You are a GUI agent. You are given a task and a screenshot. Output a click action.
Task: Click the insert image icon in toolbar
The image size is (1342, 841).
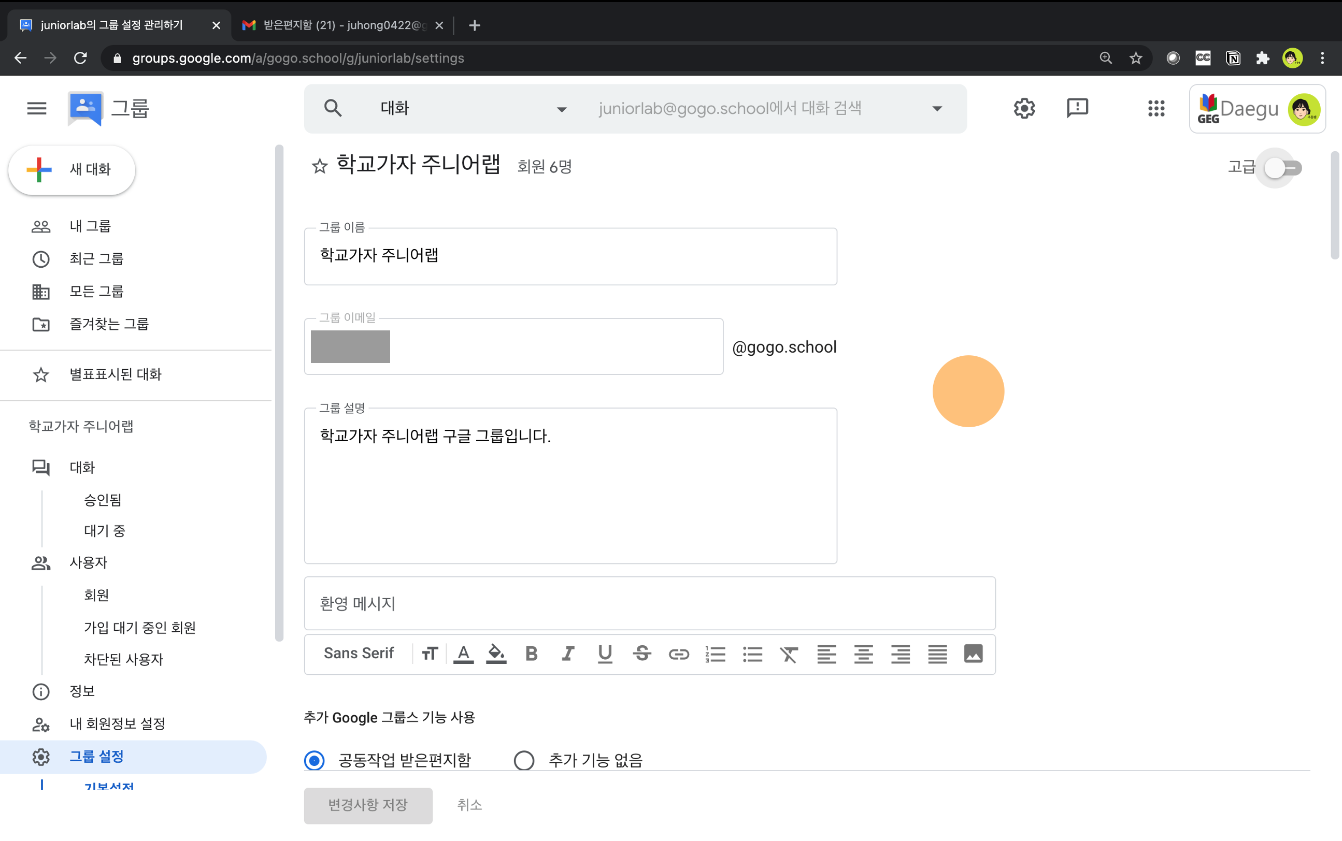click(x=973, y=654)
